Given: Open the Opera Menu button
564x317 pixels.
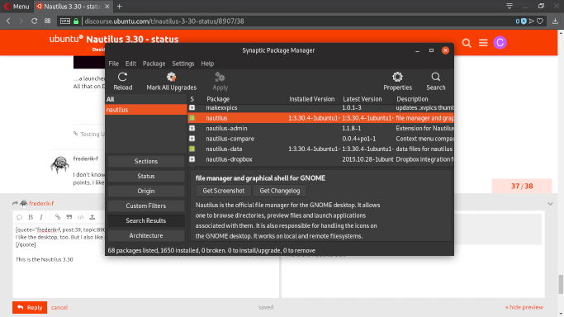Looking at the screenshot, I should tap(17, 7).
